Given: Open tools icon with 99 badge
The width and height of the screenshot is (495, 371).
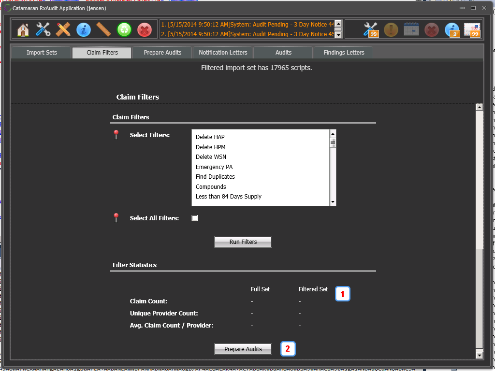Looking at the screenshot, I should coord(371,29).
